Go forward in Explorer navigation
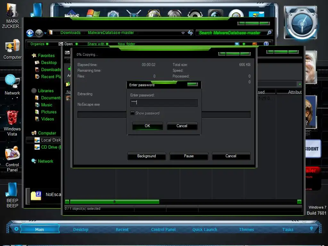This screenshot has width=328, height=246. click(39, 33)
